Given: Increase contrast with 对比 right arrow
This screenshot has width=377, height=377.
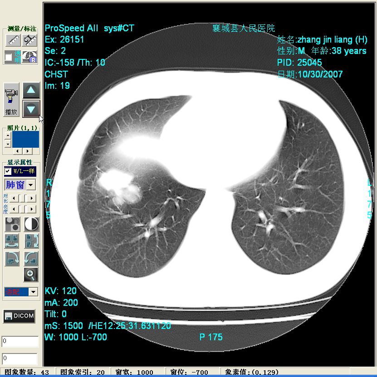Looking at the screenshot, I should [x=32, y=198].
